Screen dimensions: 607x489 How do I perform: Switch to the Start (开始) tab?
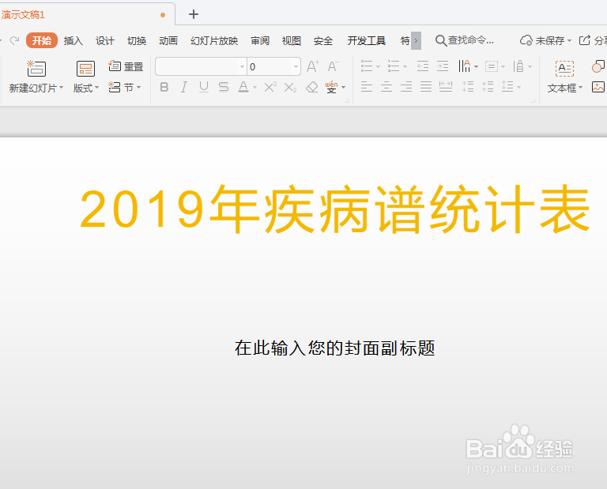[42, 40]
